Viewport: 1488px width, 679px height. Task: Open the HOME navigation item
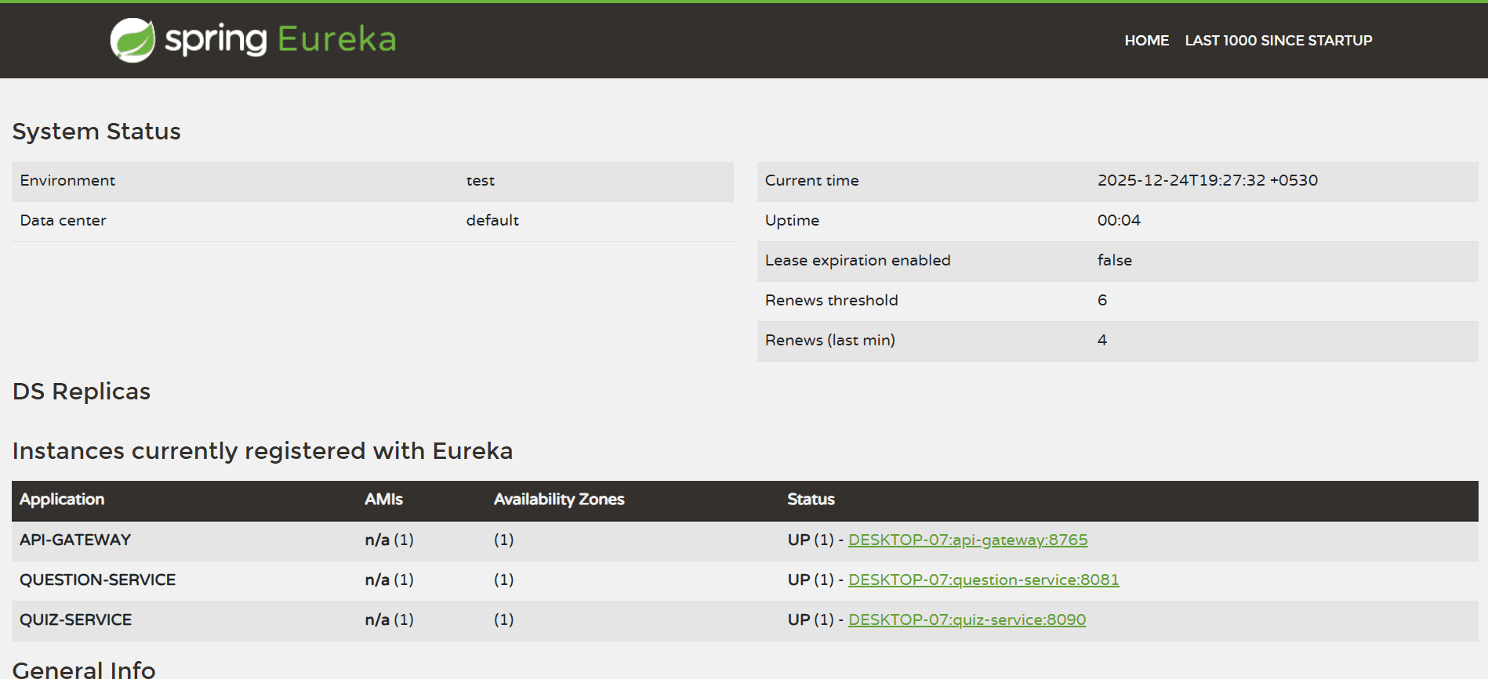[1146, 41]
